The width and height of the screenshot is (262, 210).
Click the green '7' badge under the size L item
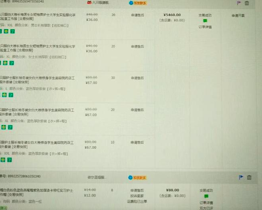tap(11, 95)
